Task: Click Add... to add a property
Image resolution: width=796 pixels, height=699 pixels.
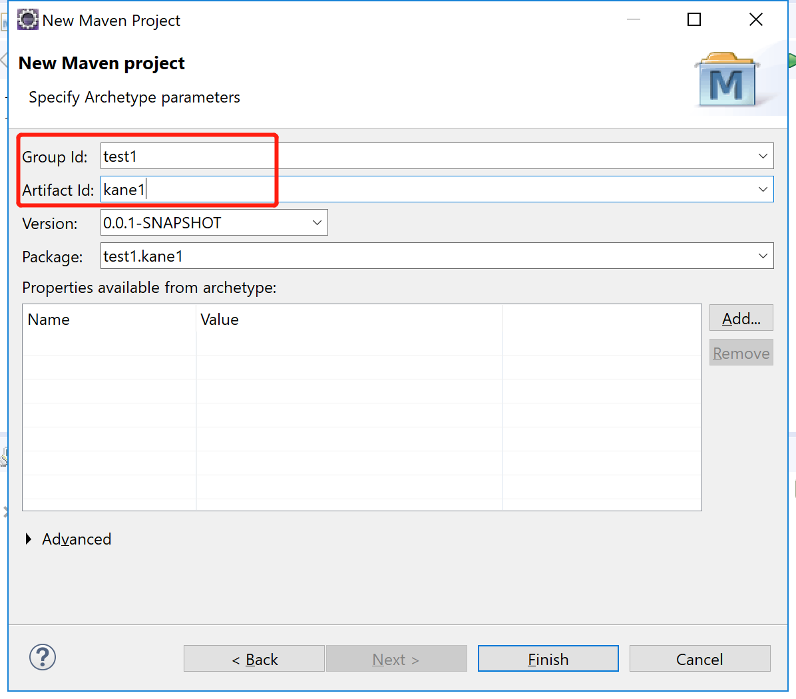Action: coord(741,318)
